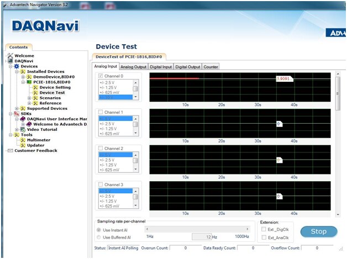Click the Video Tutorial icon
Screen dimensions: 347x259
[23, 130]
